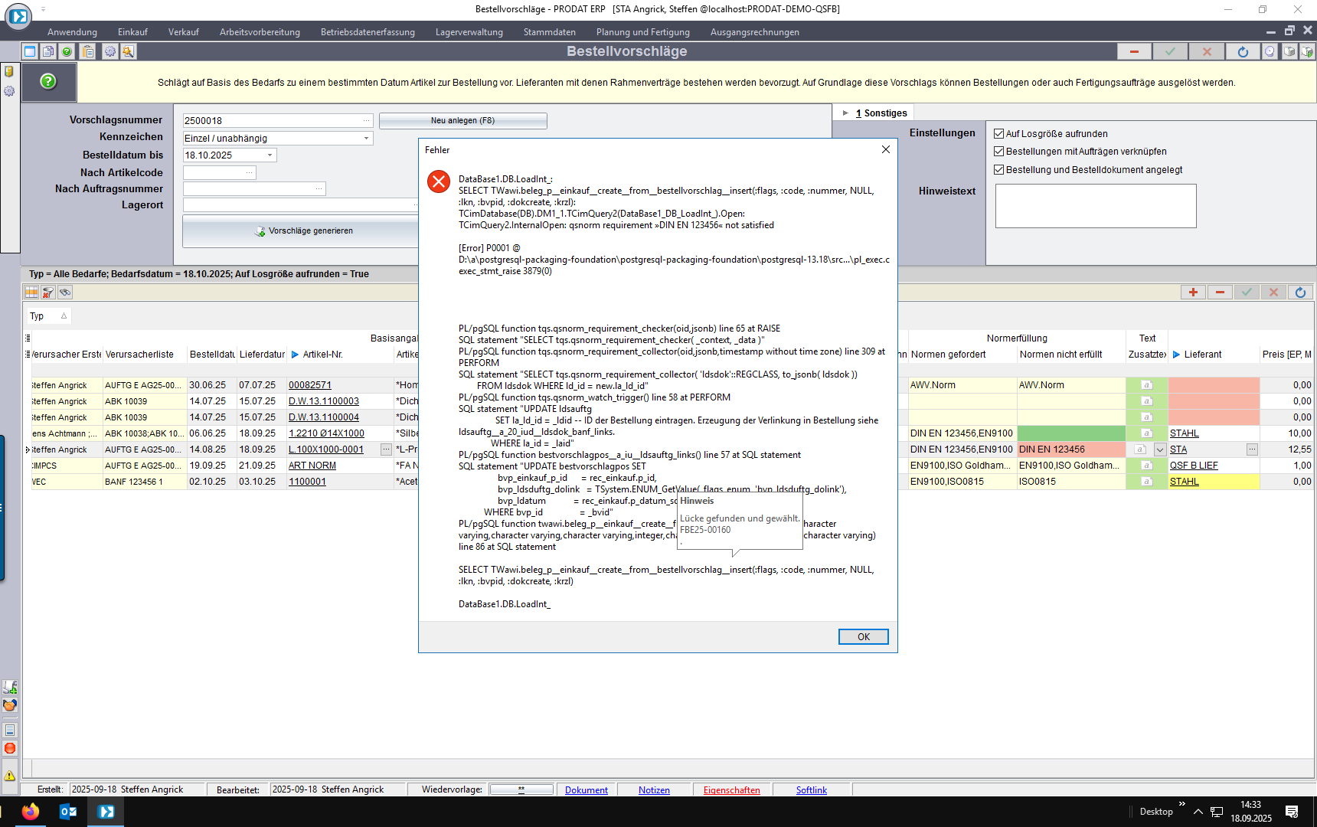
Task: Toggle 'Bestellungen mit Aufträgen verknüpfen' checkbox
Action: click(x=998, y=152)
